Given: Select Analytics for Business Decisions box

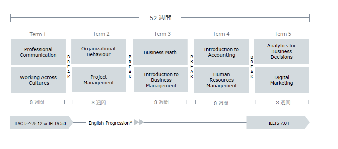Looking at the screenshot, I should tap(281, 51).
